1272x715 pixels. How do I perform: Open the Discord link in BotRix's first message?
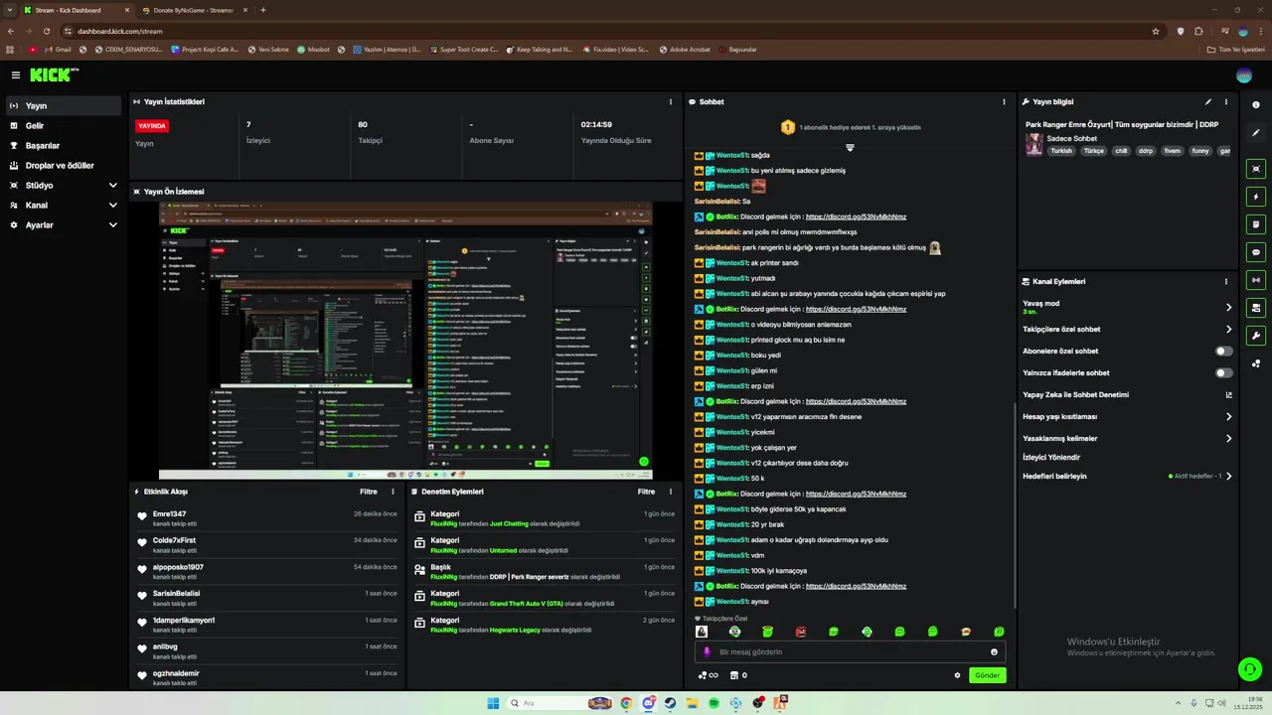click(856, 216)
